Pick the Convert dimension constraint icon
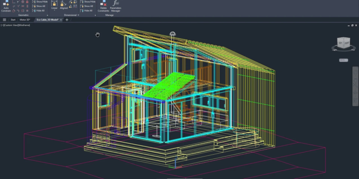Screen dimensions: 359x179 [x=75, y=6]
